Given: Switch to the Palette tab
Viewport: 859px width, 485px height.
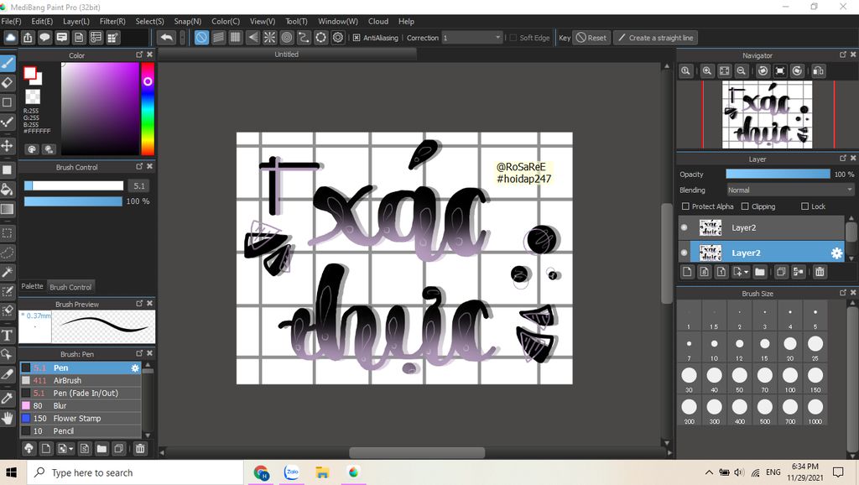Looking at the screenshot, I should [x=33, y=286].
